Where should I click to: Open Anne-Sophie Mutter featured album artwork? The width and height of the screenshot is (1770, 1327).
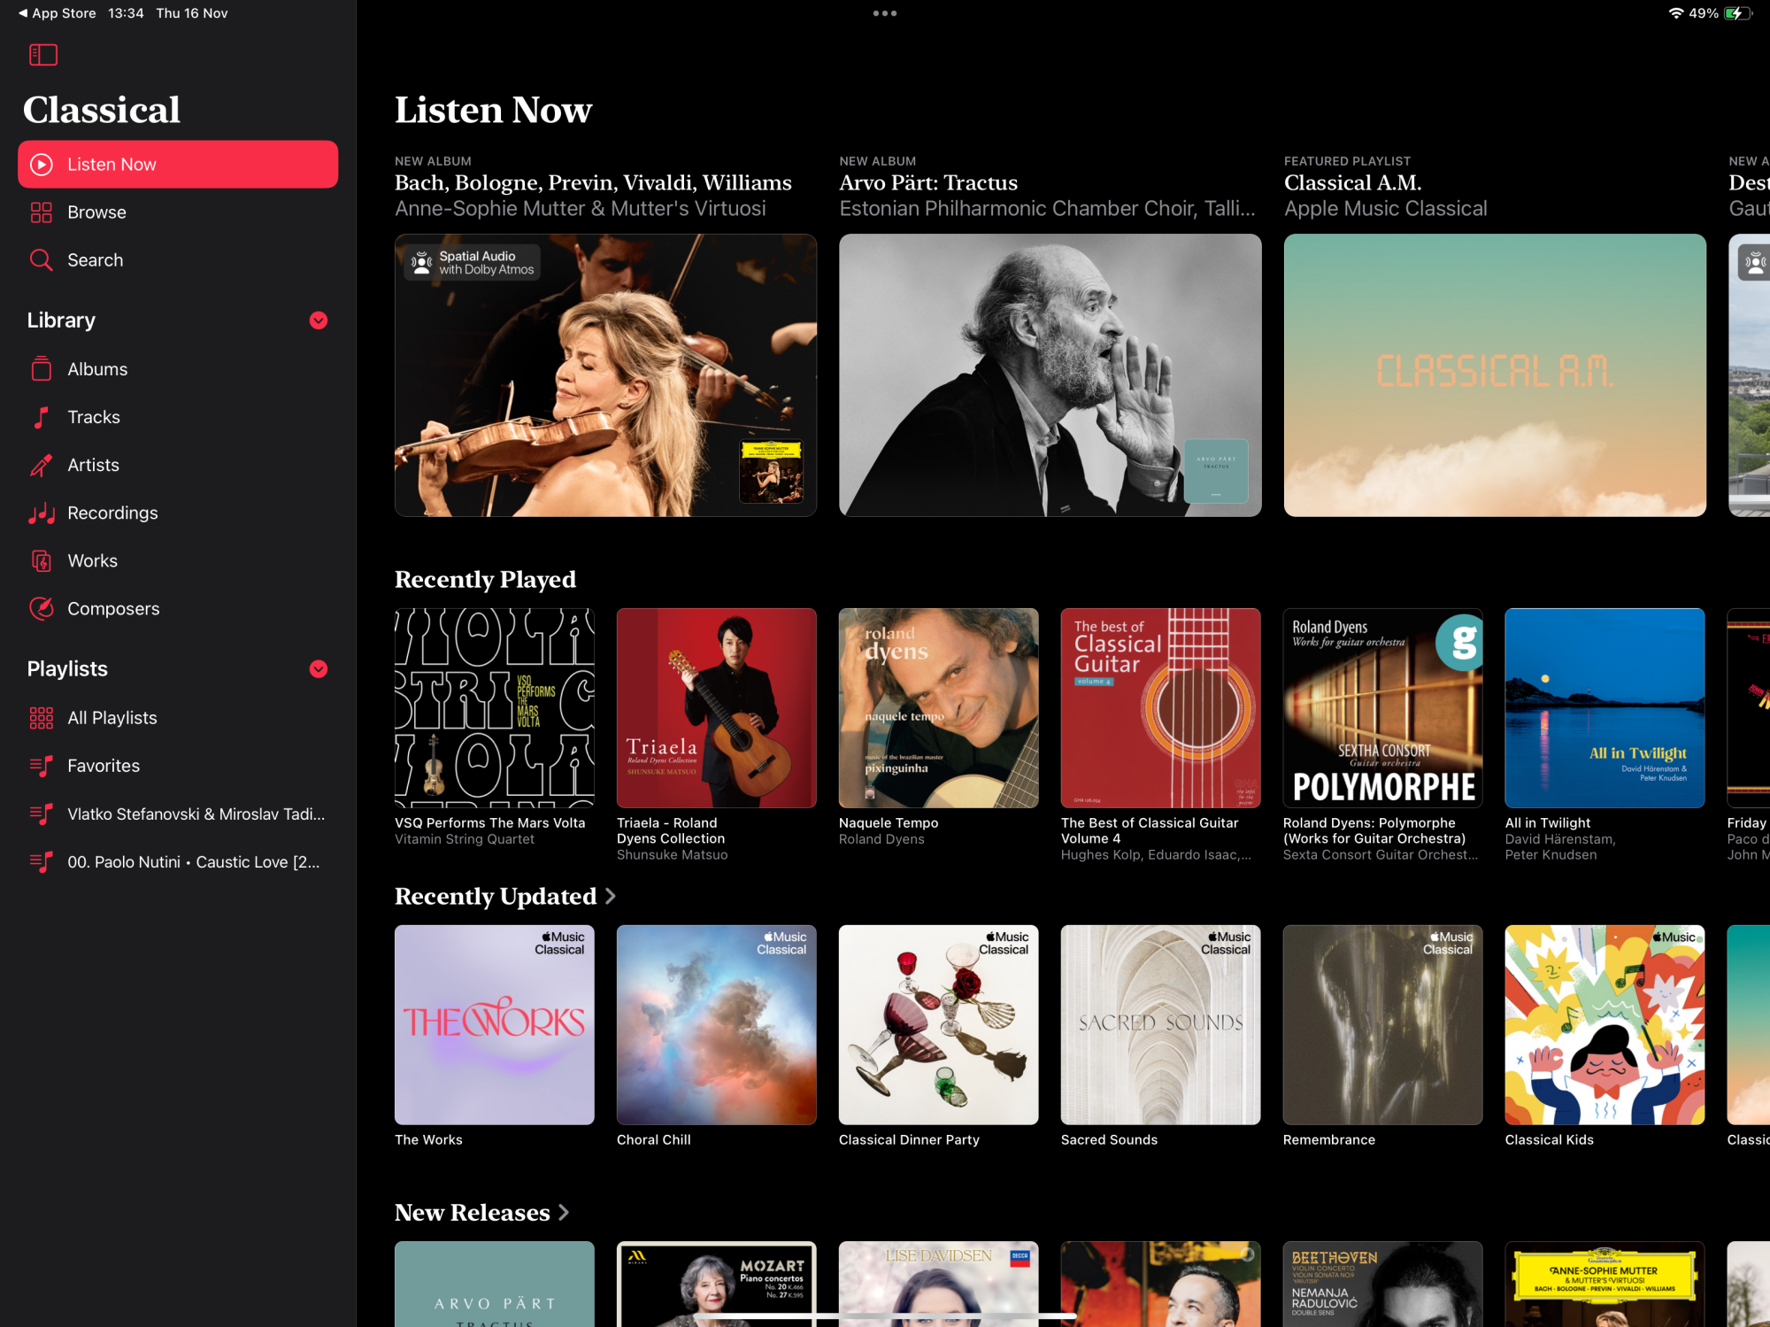click(x=605, y=375)
